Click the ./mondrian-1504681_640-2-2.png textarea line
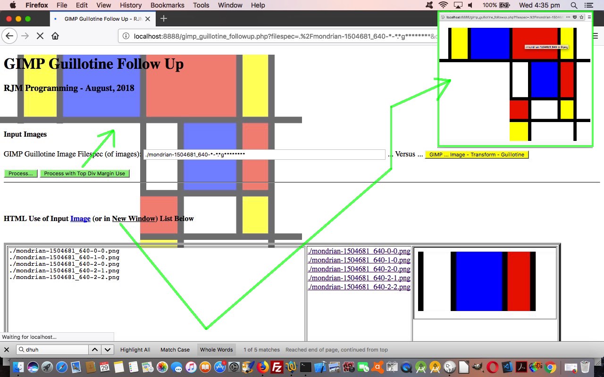 (x=64, y=278)
